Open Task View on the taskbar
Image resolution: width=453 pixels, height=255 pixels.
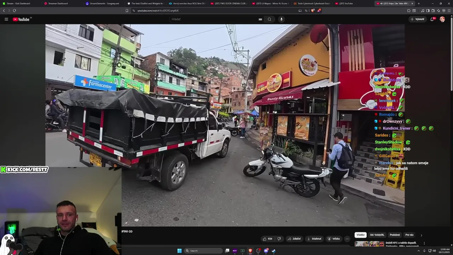click(x=227, y=251)
